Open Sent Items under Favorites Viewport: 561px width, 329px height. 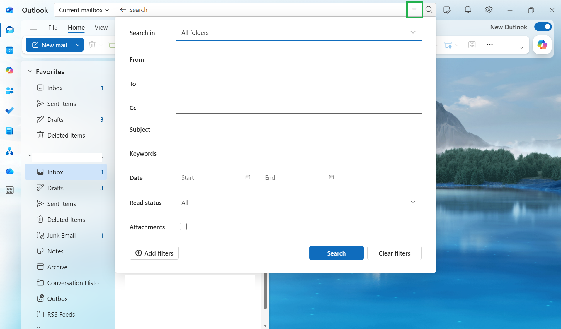(66, 104)
